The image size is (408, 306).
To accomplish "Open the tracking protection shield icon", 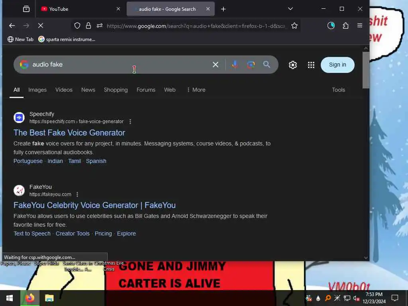I will coord(77,25).
